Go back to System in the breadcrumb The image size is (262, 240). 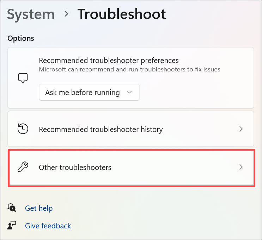pos(31,14)
